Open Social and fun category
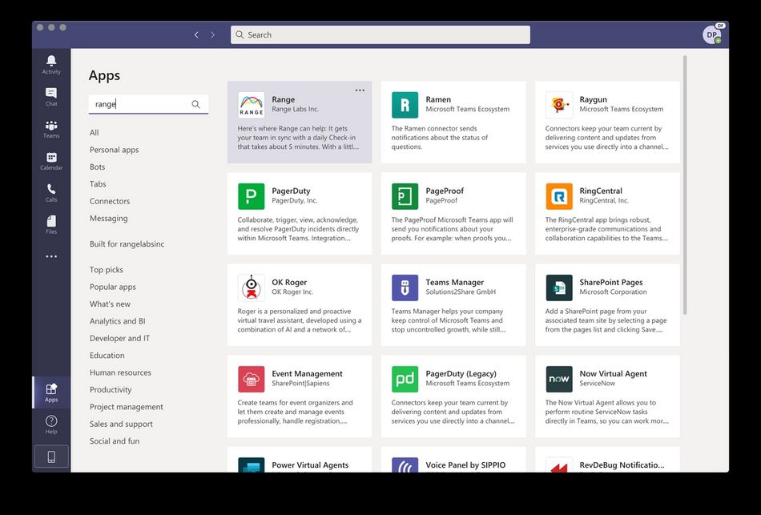The image size is (761, 515). point(114,441)
